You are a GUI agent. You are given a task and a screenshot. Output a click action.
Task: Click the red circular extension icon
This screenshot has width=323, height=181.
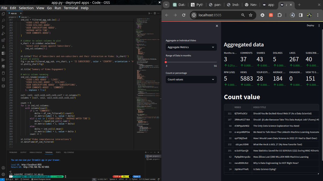pyautogui.click(x=271, y=15)
